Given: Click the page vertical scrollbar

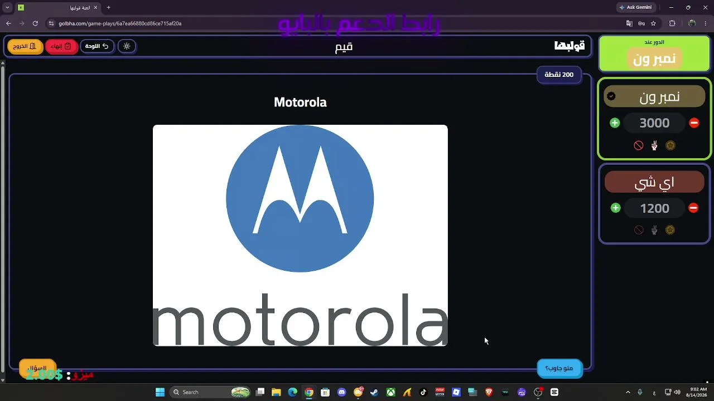Looking at the screenshot, I should 3,221.
